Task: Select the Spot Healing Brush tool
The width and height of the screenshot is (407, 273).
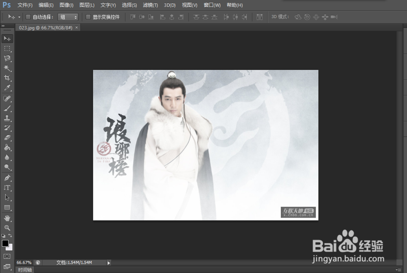Action: pos(7,99)
